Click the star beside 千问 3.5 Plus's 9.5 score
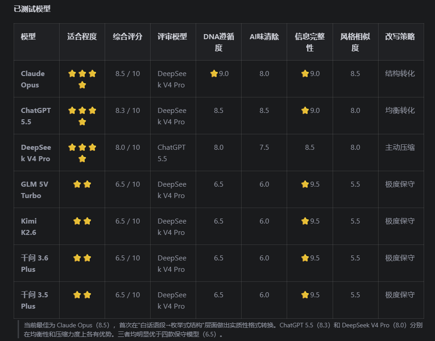 pos(305,295)
